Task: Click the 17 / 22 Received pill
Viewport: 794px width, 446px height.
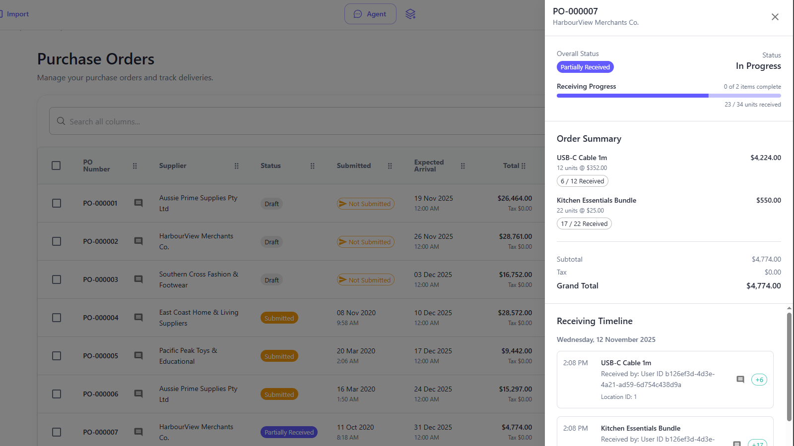Action: (x=584, y=223)
